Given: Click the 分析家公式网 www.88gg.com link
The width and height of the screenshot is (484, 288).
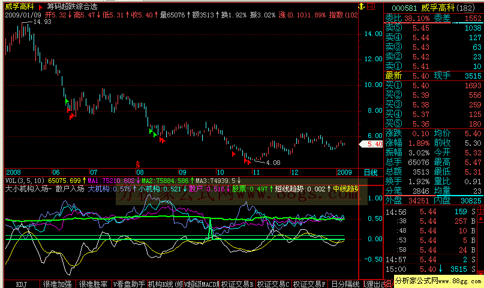Looking at the screenshot, I should 438,281.
